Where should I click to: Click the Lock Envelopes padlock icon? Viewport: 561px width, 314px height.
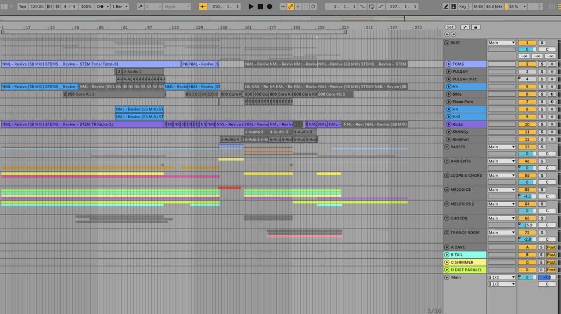tap(476, 27)
